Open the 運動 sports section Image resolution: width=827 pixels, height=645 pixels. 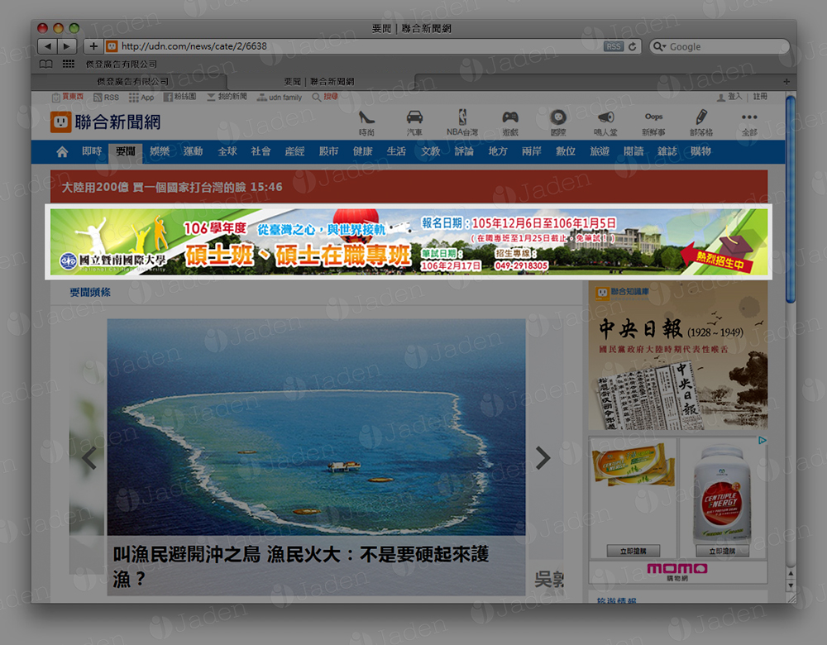(x=193, y=152)
